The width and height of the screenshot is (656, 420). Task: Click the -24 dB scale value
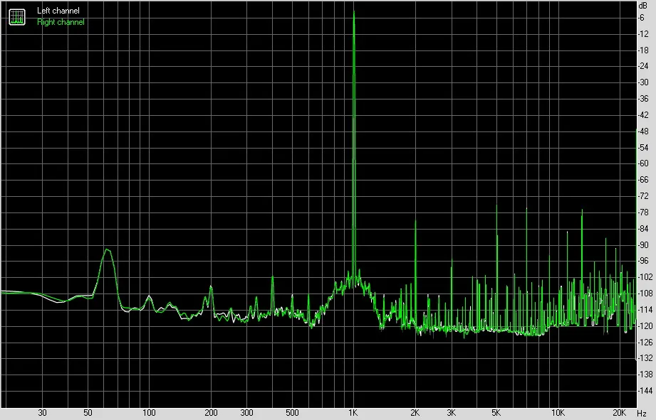tap(643, 66)
